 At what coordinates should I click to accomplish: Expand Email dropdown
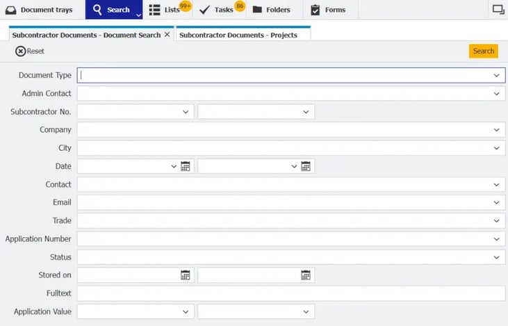[496, 202]
